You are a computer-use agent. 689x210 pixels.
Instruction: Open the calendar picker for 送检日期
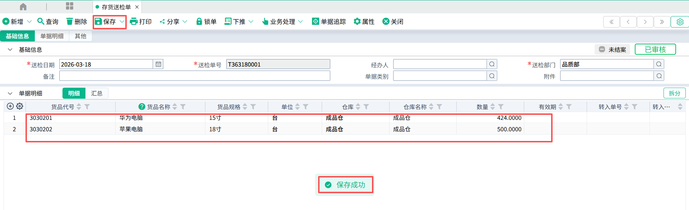coord(158,64)
